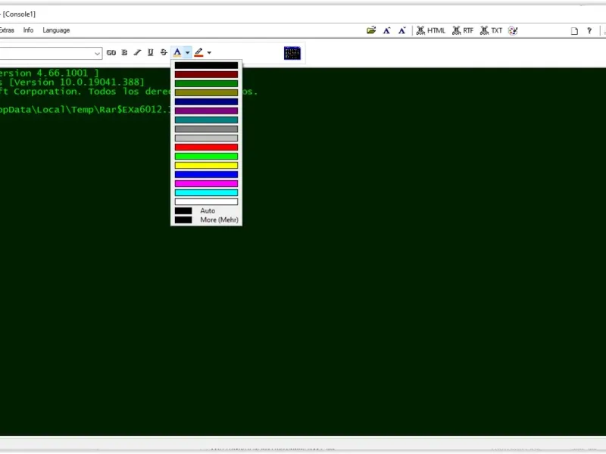Pick the light gray (silver) swatch

(206, 138)
